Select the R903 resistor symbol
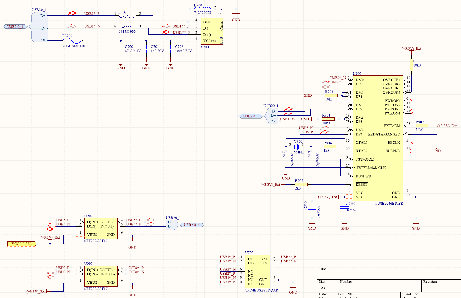This screenshot has height=298, width=461. pyautogui.click(x=331, y=95)
